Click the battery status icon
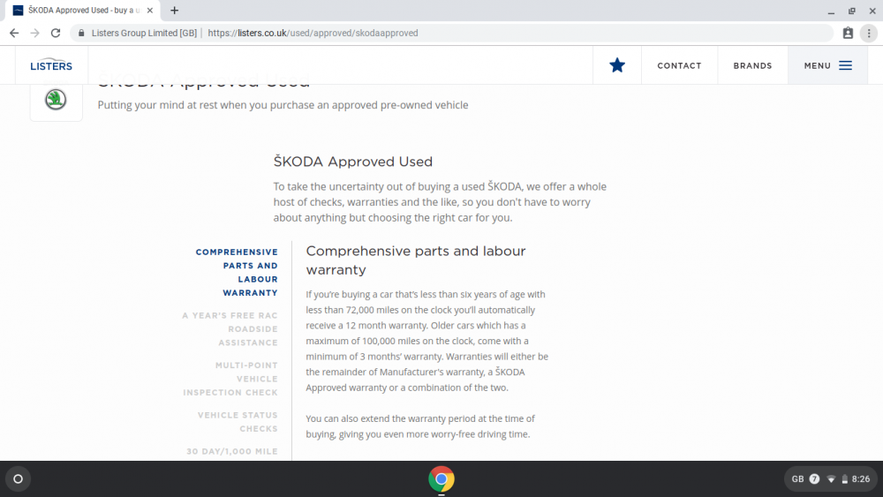The height and width of the screenshot is (497, 883). tap(845, 479)
